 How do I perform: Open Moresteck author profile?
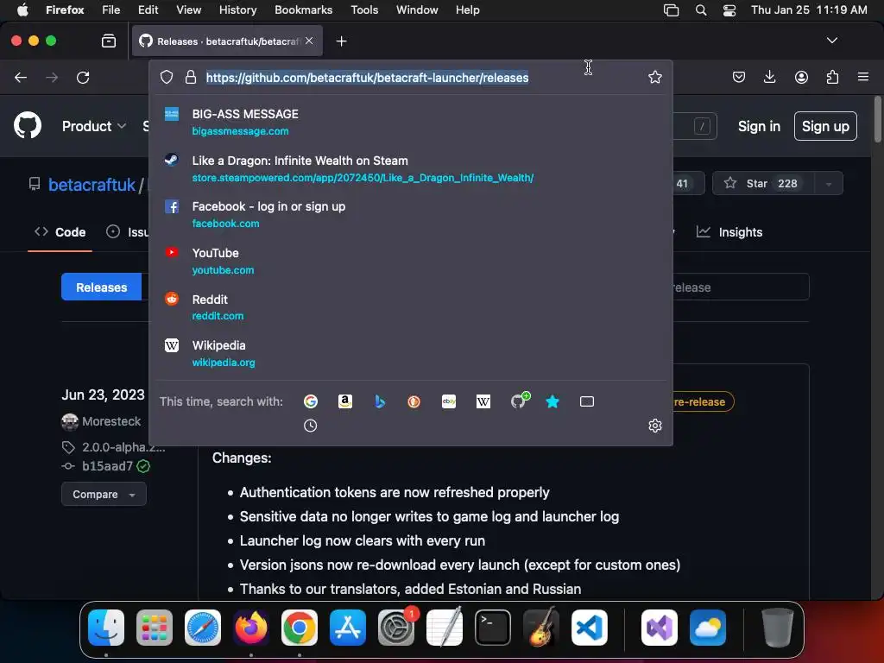111,421
